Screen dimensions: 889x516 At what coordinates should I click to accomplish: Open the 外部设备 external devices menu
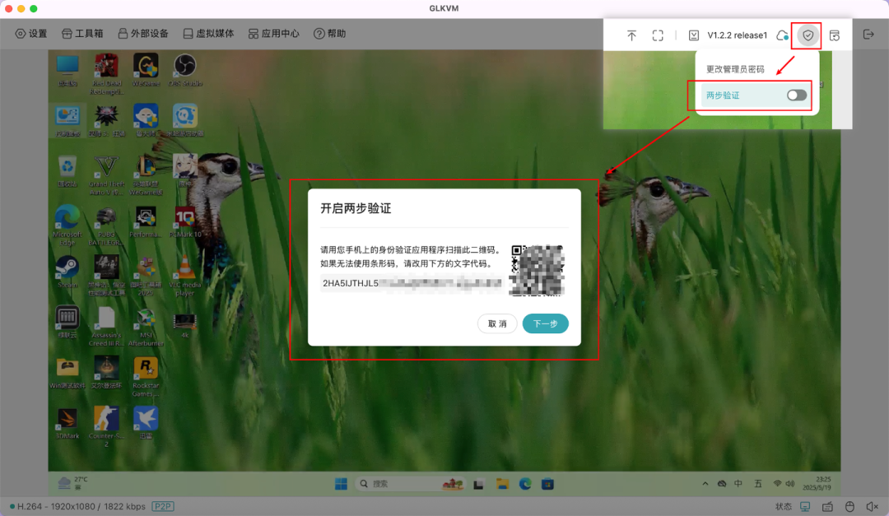tap(142, 34)
